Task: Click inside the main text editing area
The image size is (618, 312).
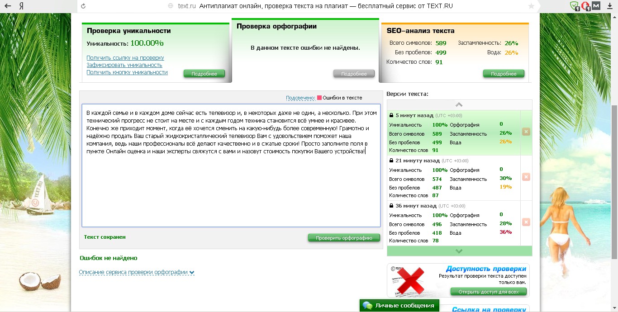Action: pos(231,165)
